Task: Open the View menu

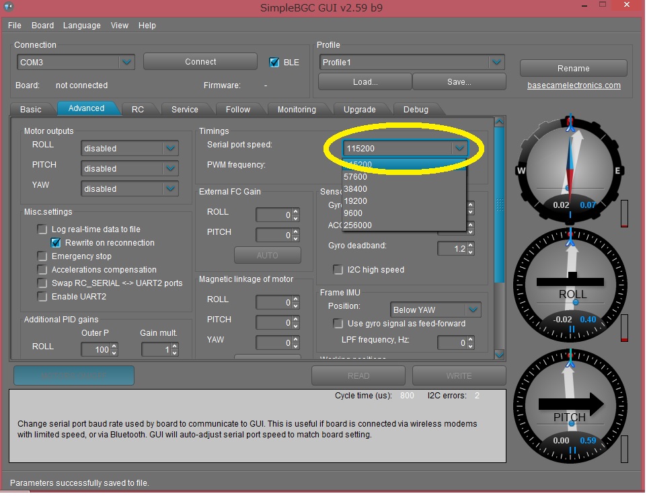Action: tap(119, 25)
